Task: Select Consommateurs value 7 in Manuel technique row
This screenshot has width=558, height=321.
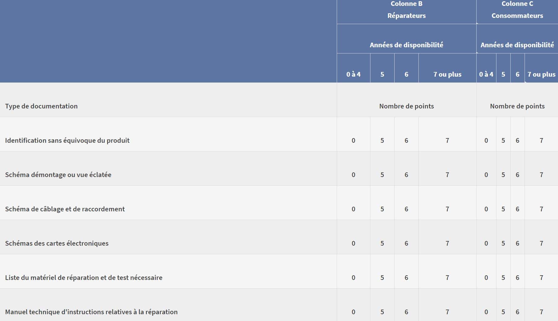Action: coord(541,312)
